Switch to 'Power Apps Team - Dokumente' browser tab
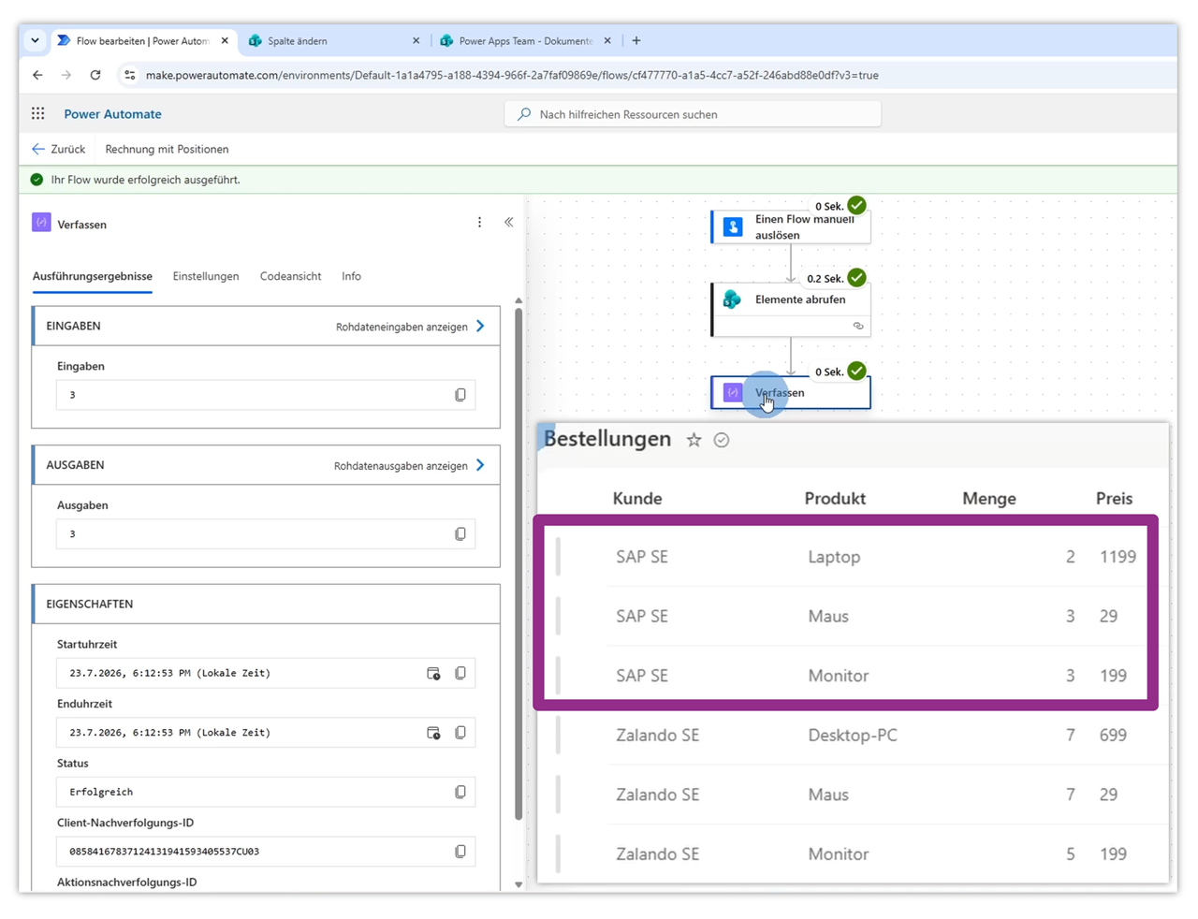The width and height of the screenshot is (1198, 919). click(525, 40)
